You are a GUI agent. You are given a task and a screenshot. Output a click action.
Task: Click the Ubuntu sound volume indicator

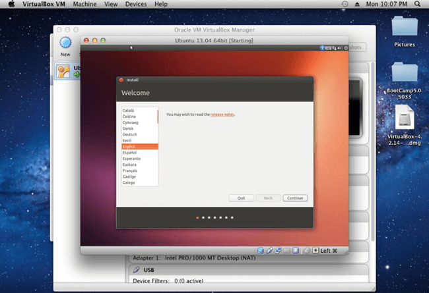point(340,48)
